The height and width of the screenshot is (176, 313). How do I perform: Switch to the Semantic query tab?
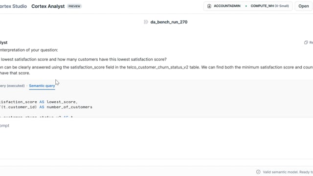(x=42, y=86)
